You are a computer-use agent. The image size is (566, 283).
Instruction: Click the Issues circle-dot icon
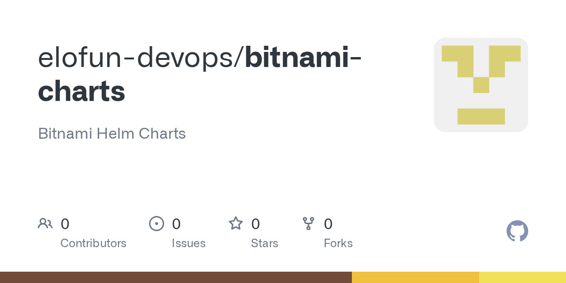point(157,224)
